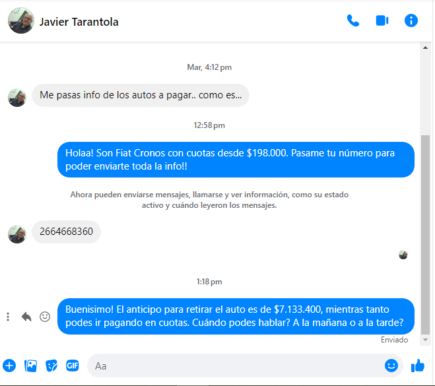Open Javier Tarantola's profile name
435x386 pixels.
tap(79, 22)
